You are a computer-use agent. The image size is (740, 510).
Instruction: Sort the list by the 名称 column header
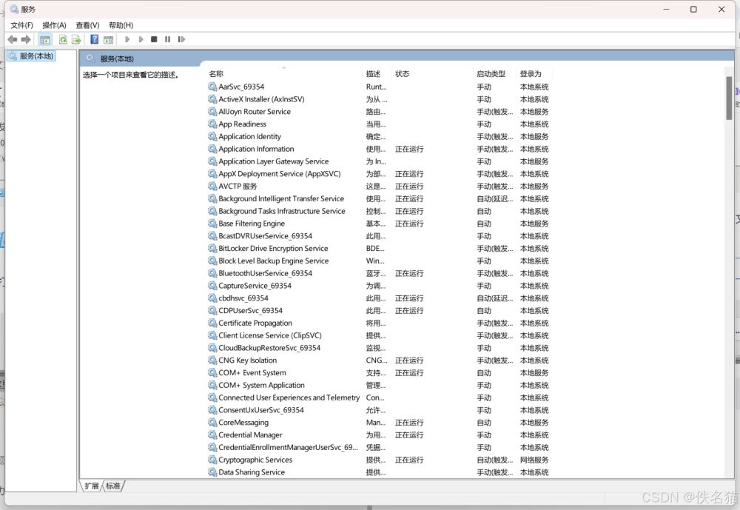click(x=216, y=74)
